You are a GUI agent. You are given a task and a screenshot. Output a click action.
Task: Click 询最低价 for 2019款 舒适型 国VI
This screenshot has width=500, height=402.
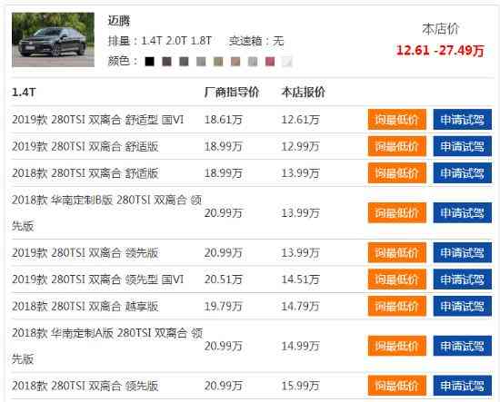396,120
